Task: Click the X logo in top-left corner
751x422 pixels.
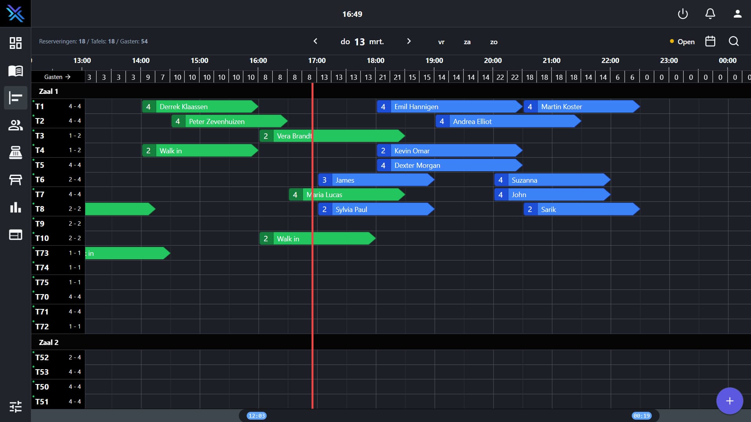Action: coord(15,14)
